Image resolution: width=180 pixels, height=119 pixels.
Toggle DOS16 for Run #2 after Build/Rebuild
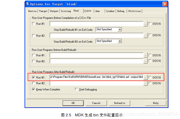[x=150, y=83]
